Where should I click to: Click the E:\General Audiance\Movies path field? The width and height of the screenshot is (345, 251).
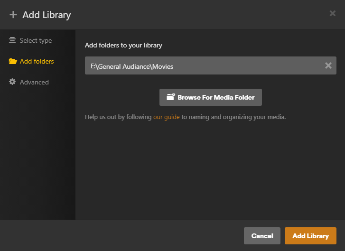click(211, 65)
